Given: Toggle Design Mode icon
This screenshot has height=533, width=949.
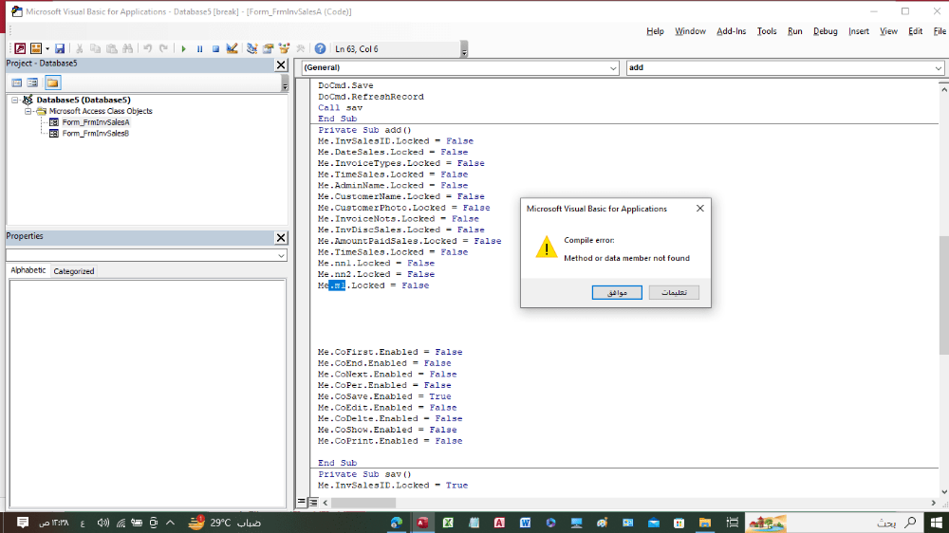Looking at the screenshot, I should (x=232, y=48).
